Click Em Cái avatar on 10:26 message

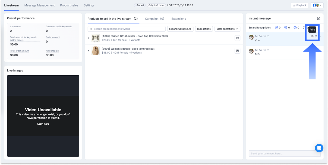coord(251,51)
